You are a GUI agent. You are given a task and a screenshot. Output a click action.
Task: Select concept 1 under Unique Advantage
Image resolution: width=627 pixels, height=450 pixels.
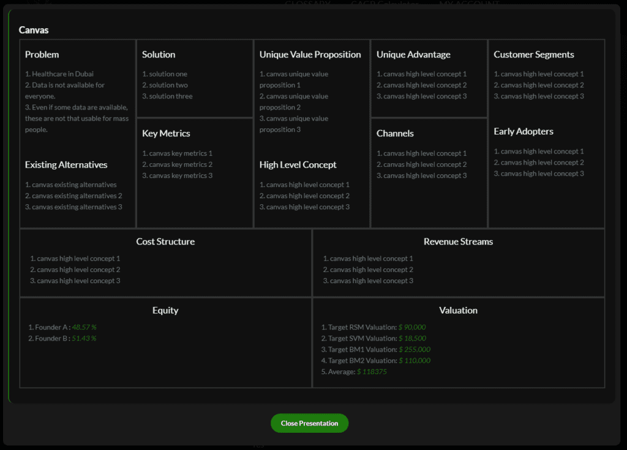(x=421, y=74)
